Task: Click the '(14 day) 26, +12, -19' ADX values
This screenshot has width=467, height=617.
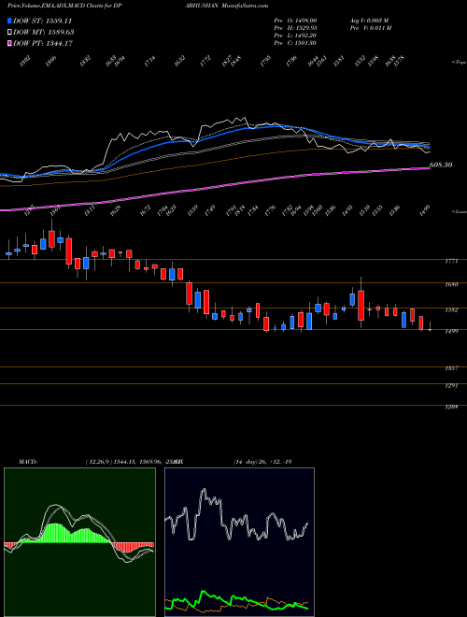Action: (262, 461)
